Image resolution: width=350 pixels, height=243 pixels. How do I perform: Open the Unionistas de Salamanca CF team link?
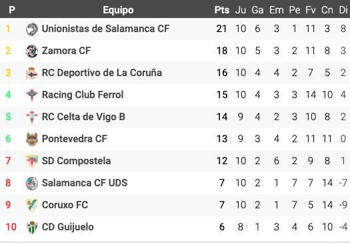(x=105, y=29)
